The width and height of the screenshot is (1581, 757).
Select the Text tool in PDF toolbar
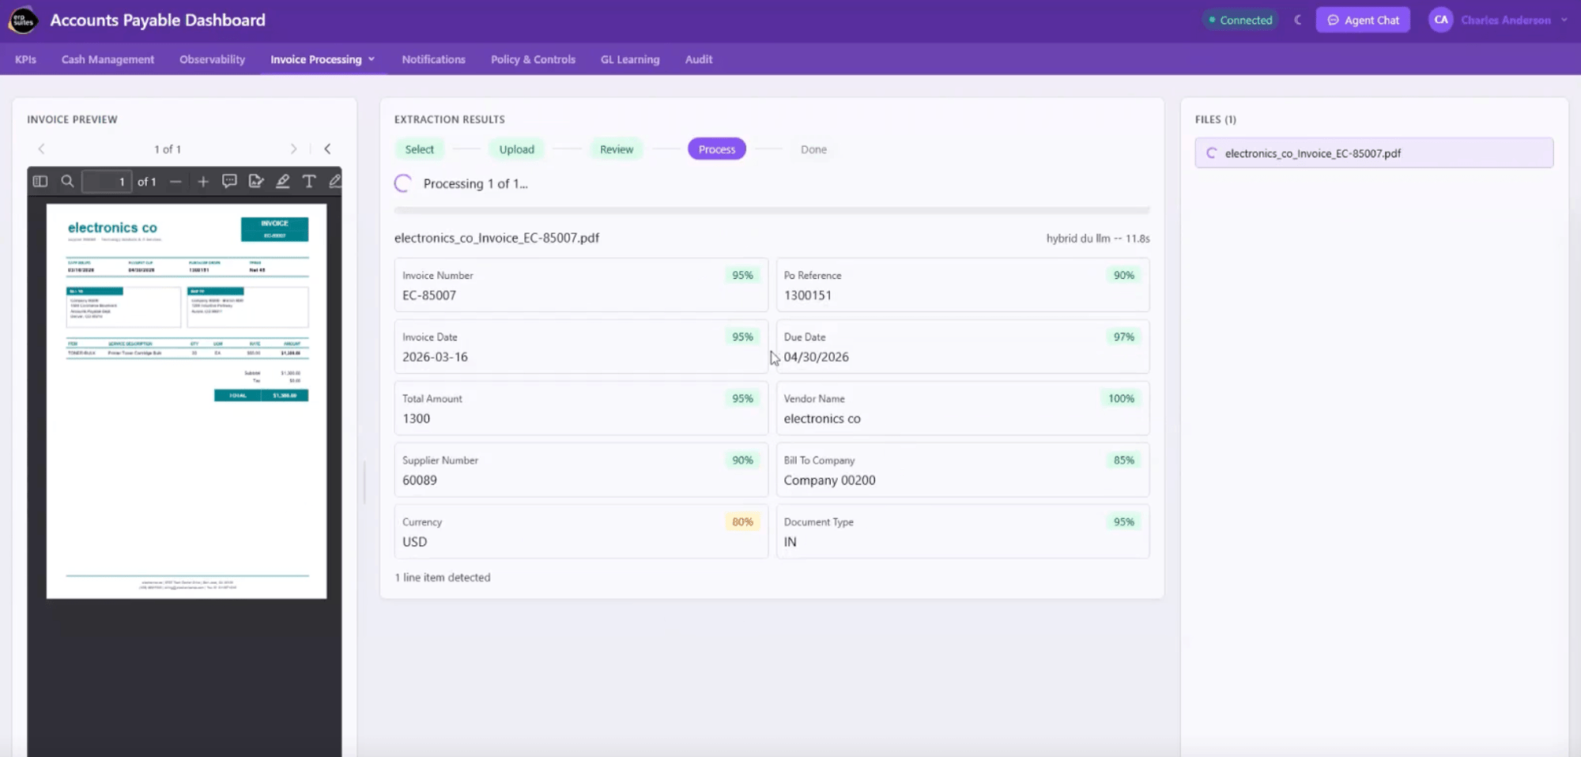point(309,181)
